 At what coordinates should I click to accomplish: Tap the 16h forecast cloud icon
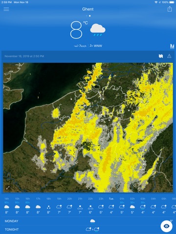tap(27, 207)
